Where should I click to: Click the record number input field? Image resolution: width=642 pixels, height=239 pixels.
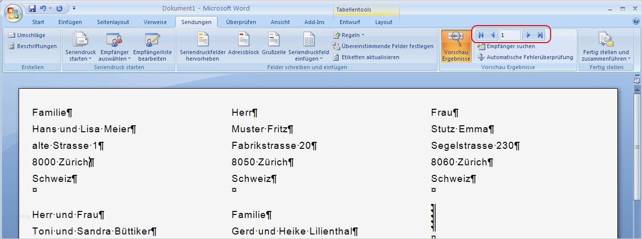click(510, 35)
